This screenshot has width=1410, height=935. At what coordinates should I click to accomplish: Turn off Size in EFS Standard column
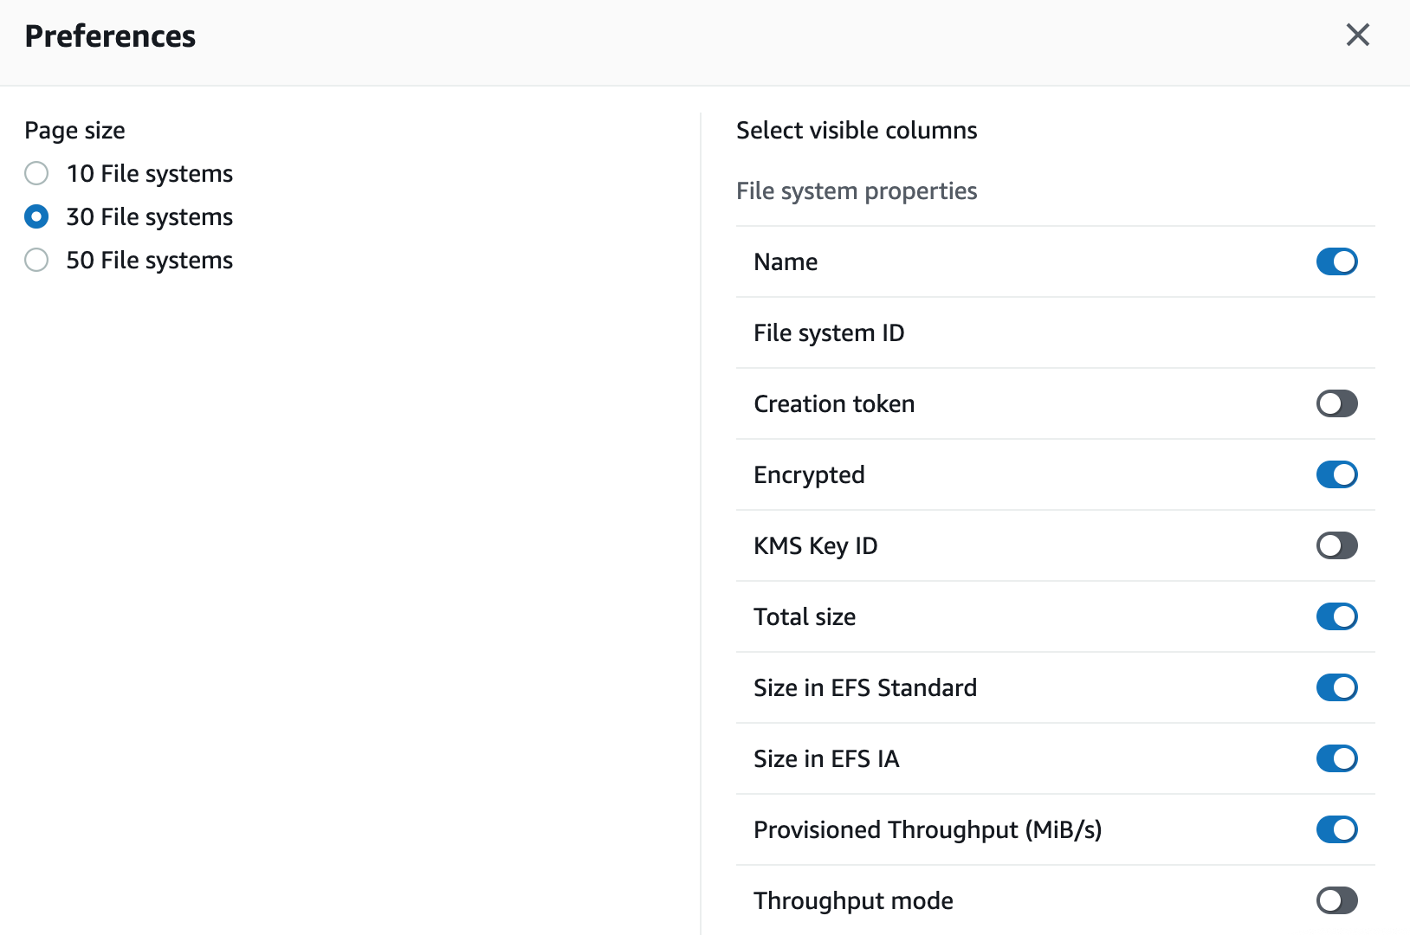(1336, 687)
